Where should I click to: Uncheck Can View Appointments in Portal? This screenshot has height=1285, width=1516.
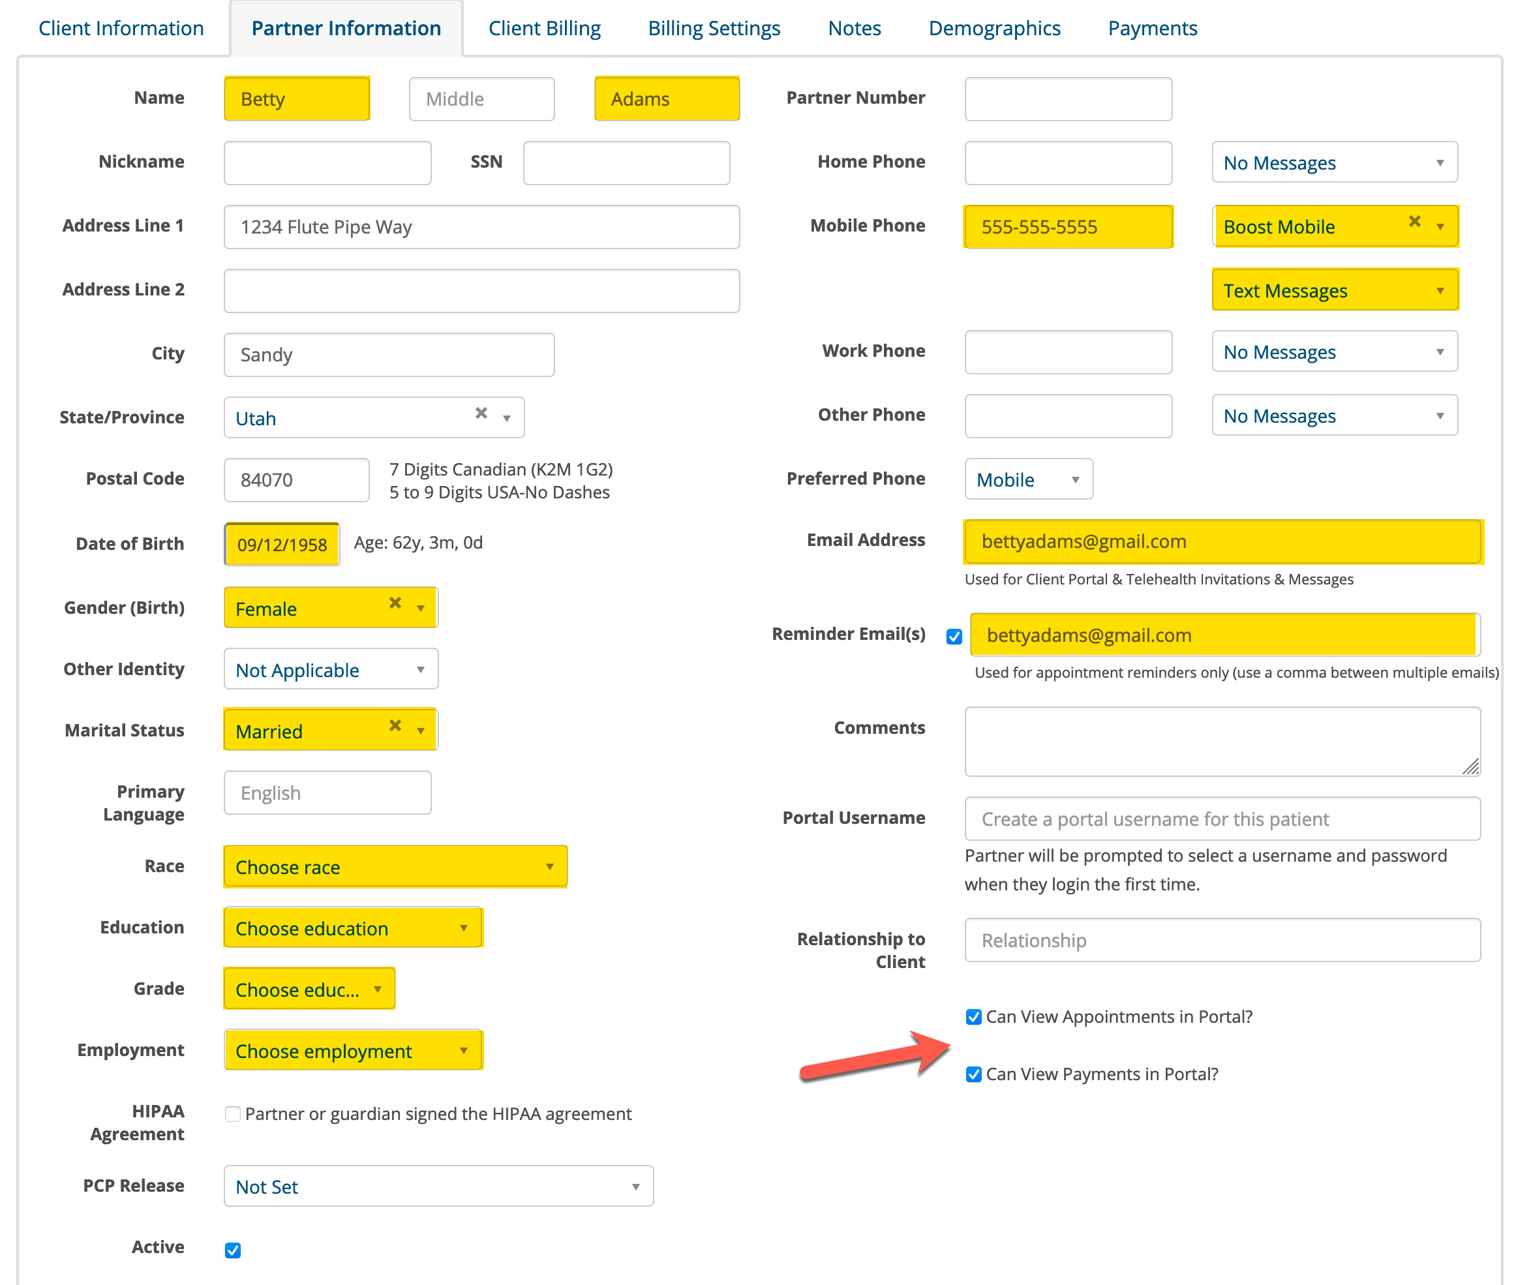point(974,1016)
